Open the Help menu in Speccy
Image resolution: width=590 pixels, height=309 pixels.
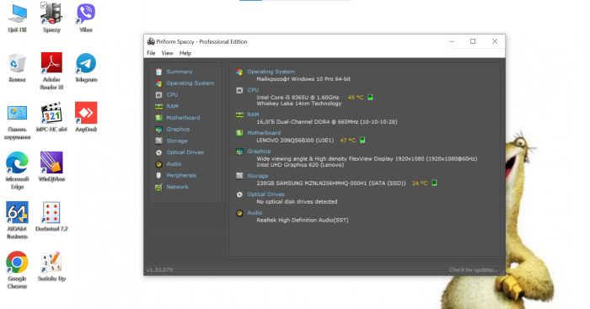point(185,53)
